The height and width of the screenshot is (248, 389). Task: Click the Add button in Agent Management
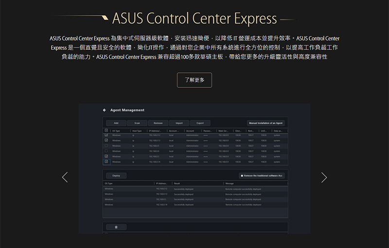(116, 123)
